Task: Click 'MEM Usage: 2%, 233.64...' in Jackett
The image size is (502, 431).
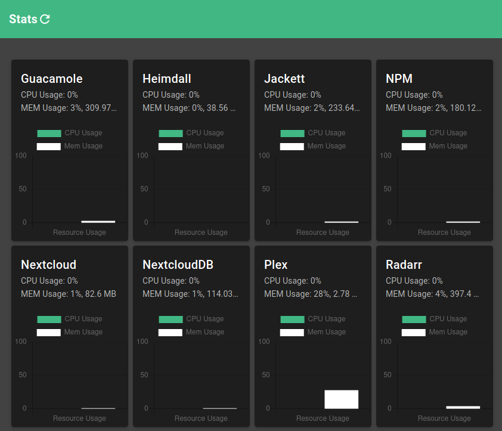Action: coord(312,108)
